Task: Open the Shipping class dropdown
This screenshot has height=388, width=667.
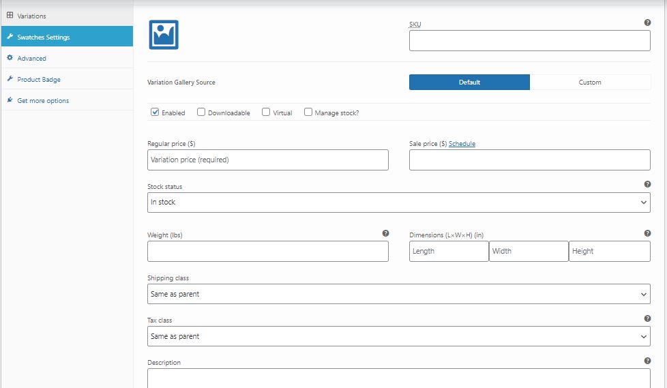Action: [398, 294]
